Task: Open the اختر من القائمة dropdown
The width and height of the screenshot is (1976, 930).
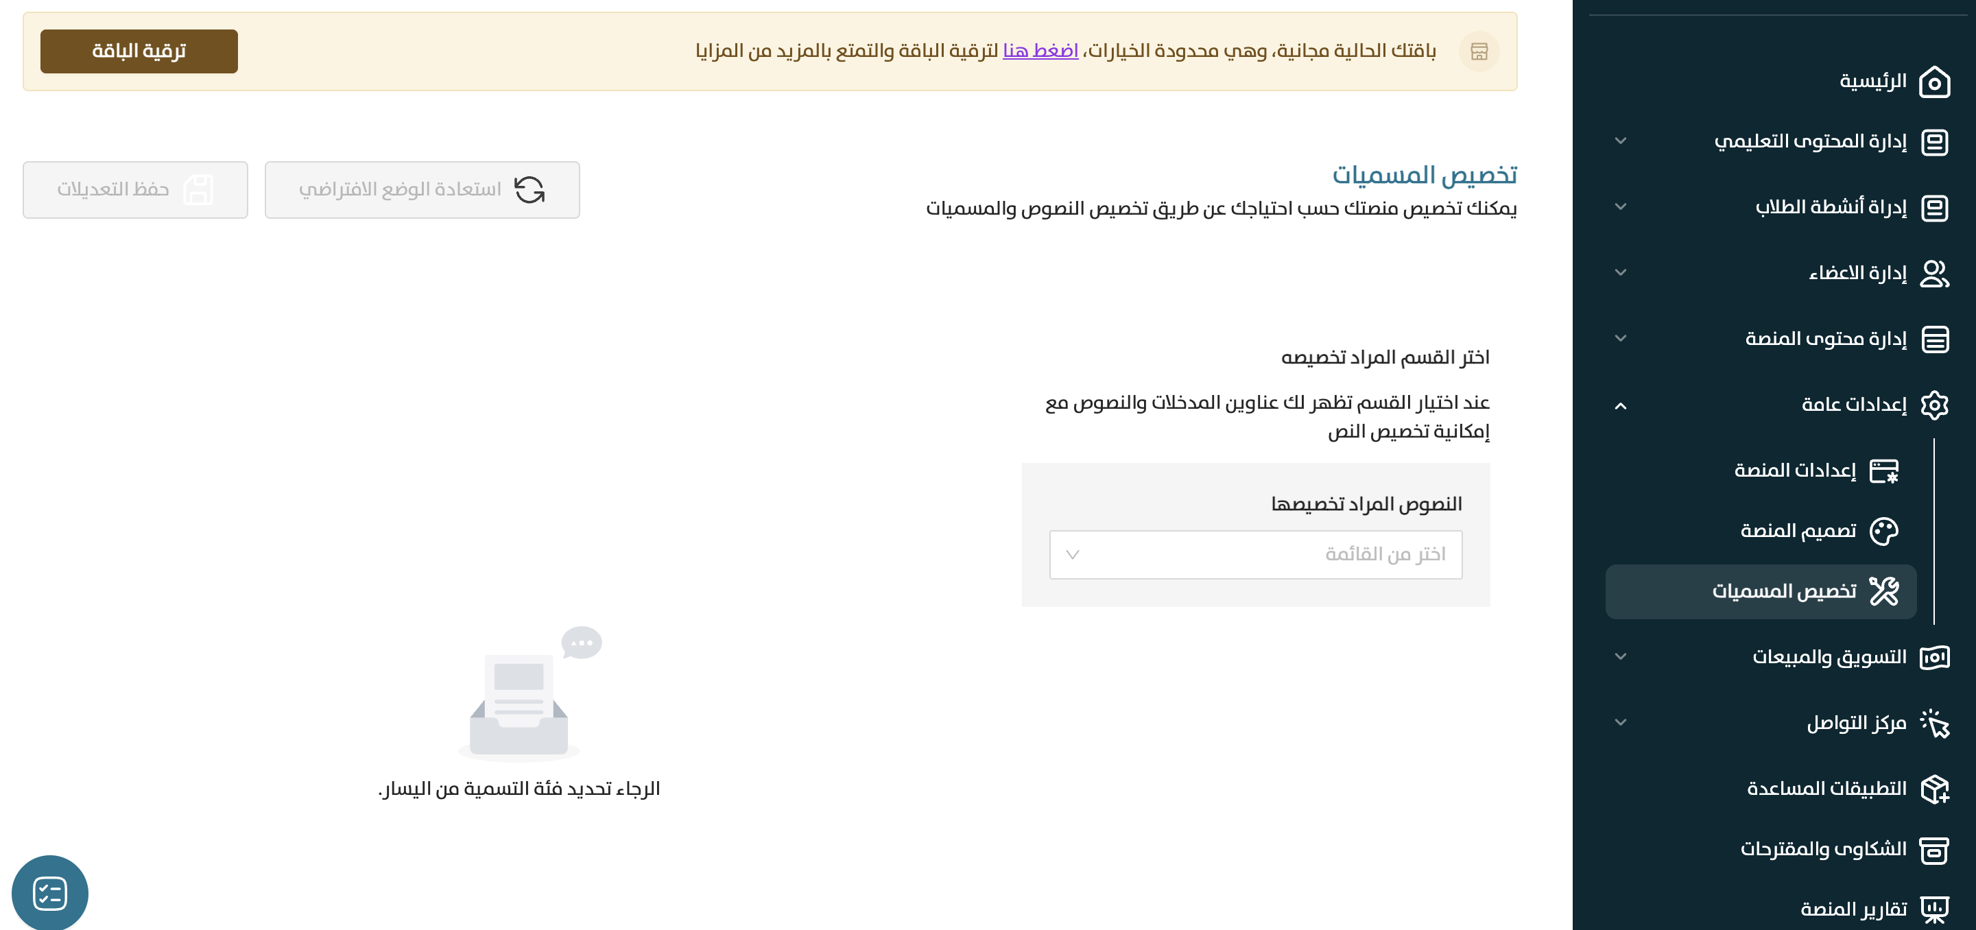Action: (1255, 554)
